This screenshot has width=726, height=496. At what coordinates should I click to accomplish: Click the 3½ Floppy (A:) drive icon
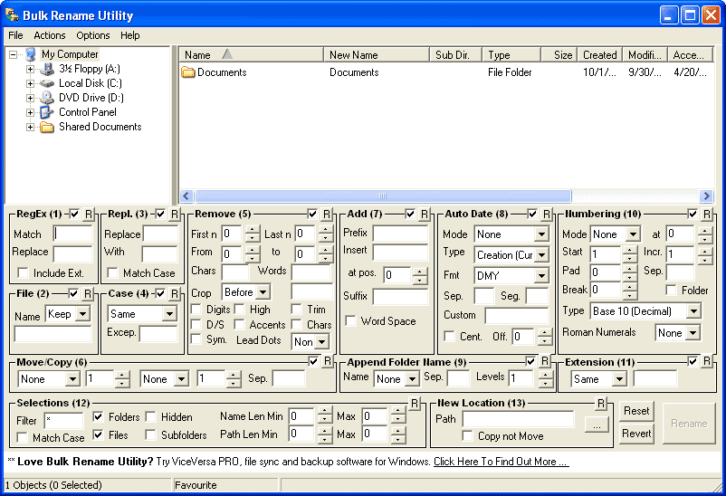[x=47, y=69]
